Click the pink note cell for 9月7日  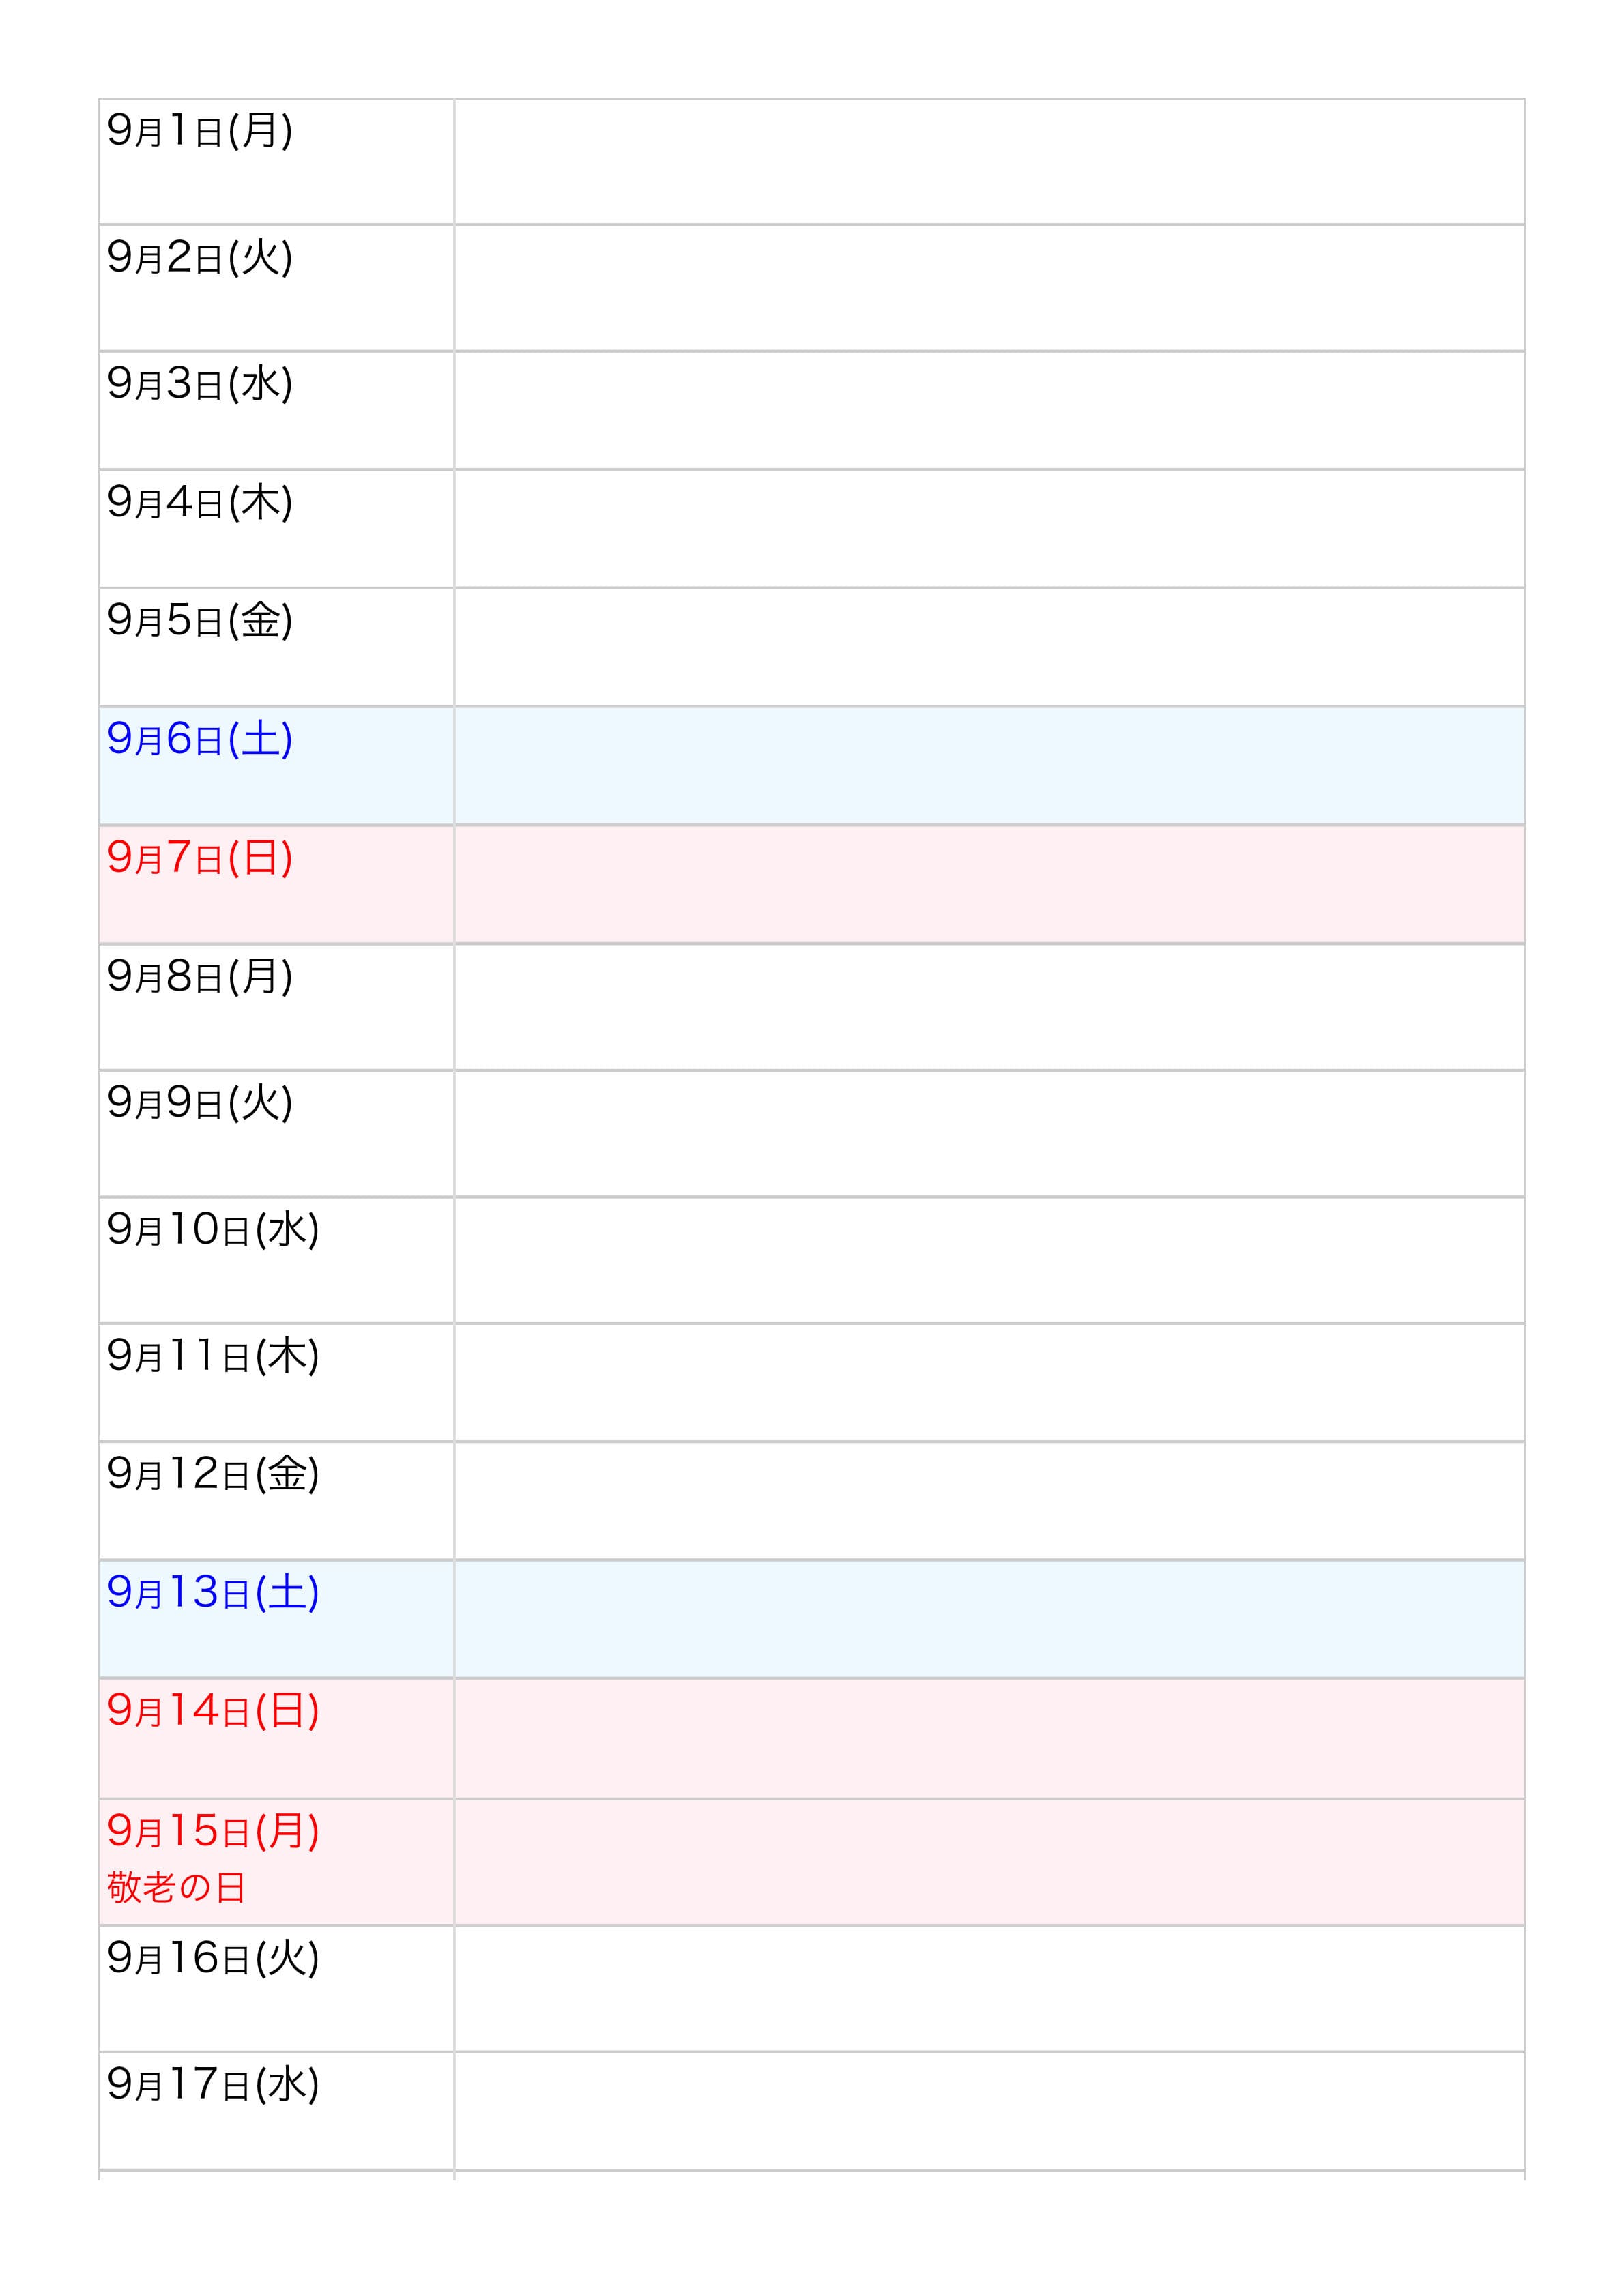[x=988, y=885]
